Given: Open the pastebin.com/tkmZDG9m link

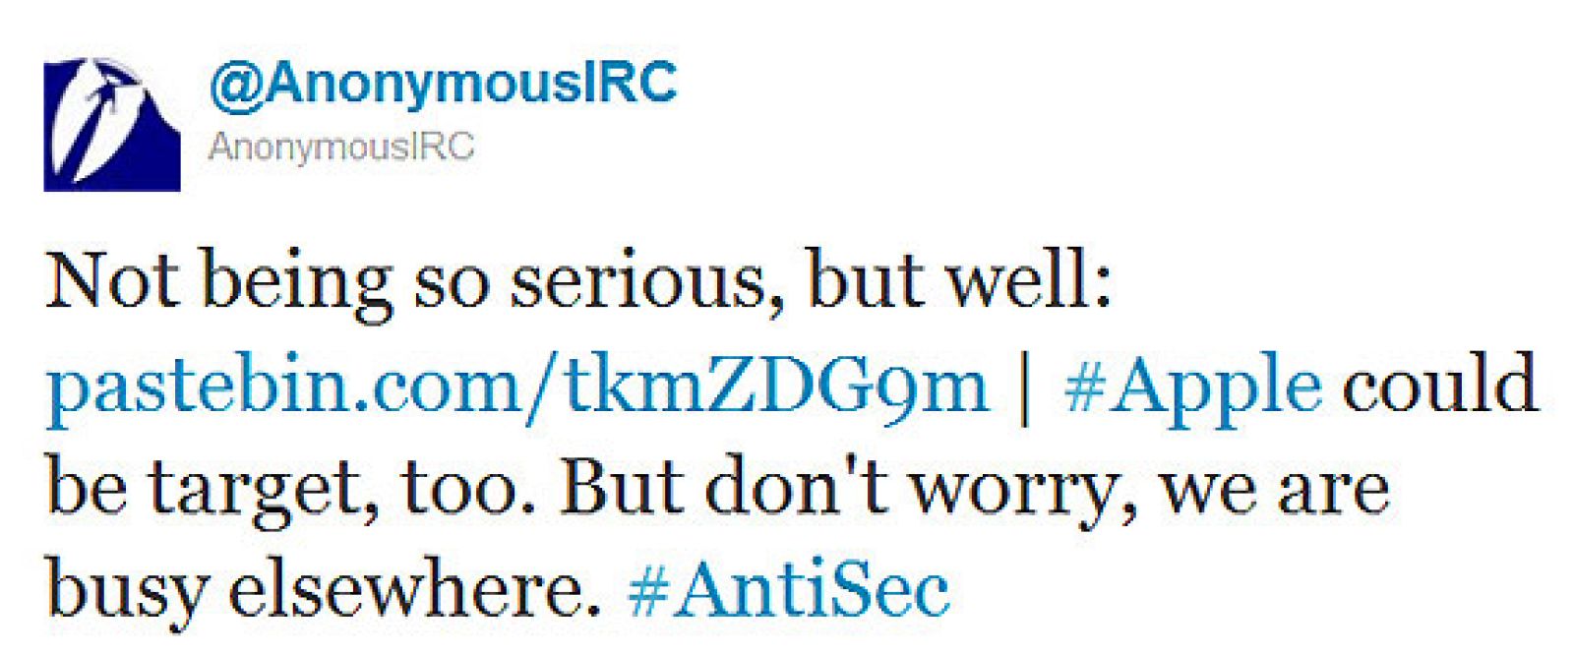Looking at the screenshot, I should pos(516,385).
